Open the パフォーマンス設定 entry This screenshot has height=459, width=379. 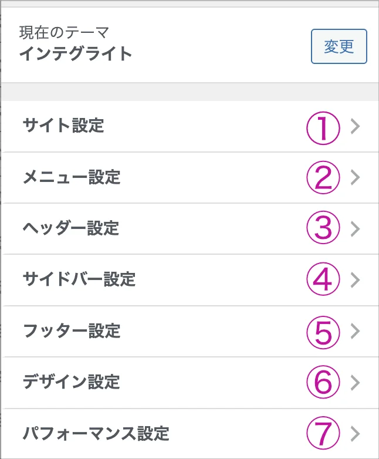coord(96,434)
